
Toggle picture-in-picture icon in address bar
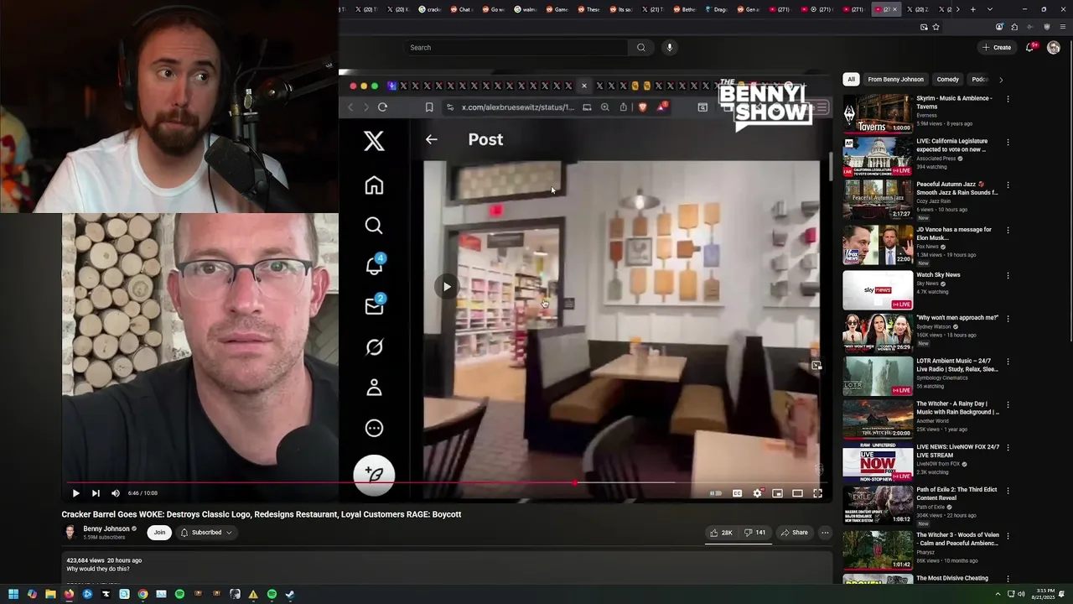tap(924, 27)
